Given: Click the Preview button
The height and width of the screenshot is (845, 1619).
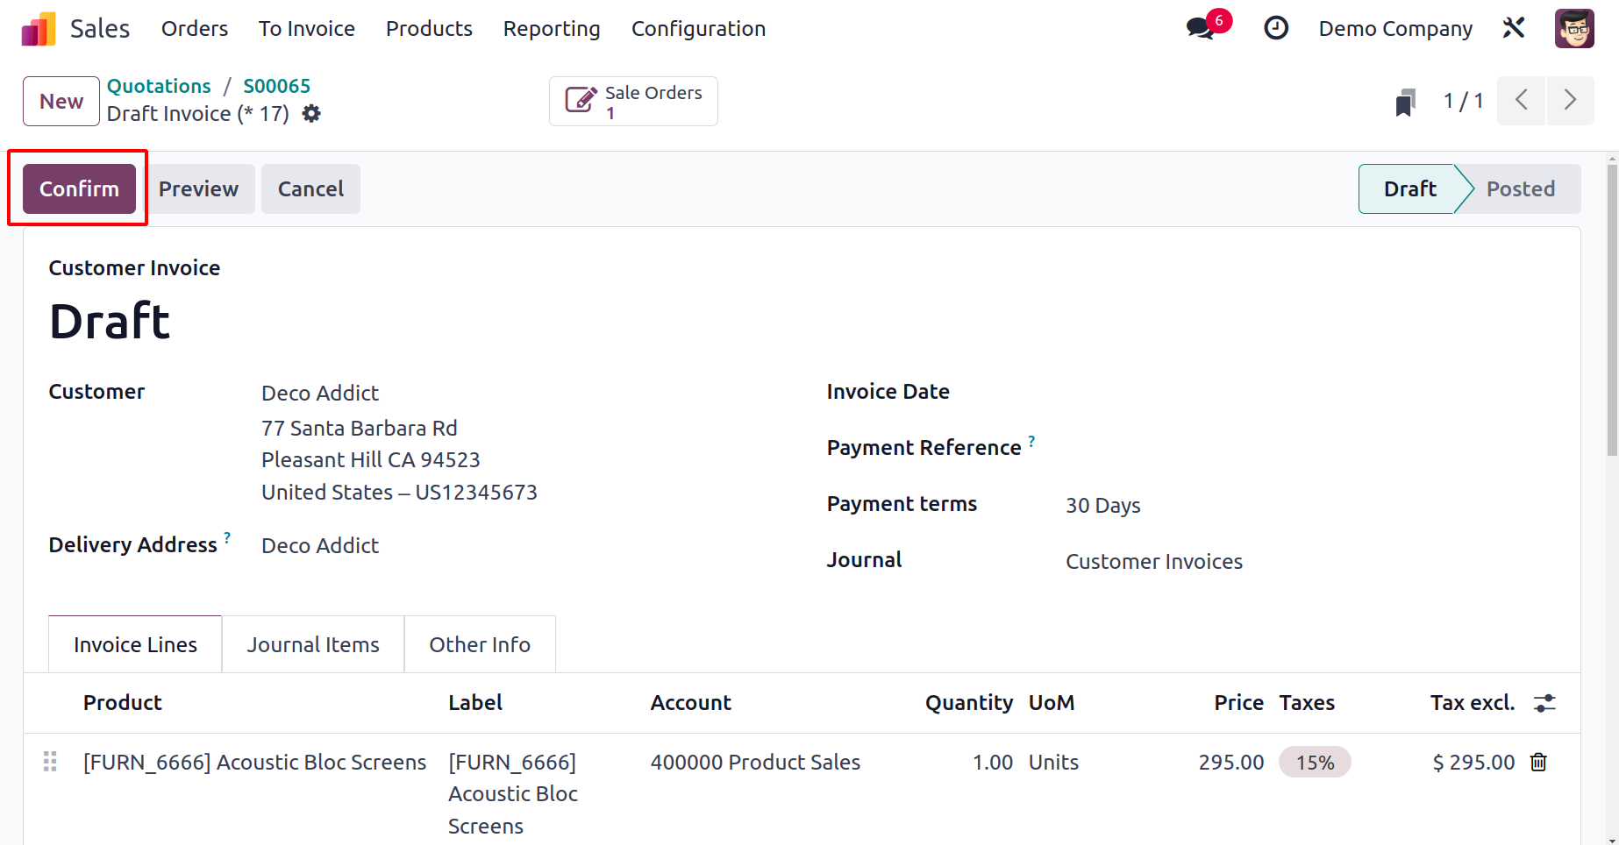Looking at the screenshot, I should tap(198, 188).
